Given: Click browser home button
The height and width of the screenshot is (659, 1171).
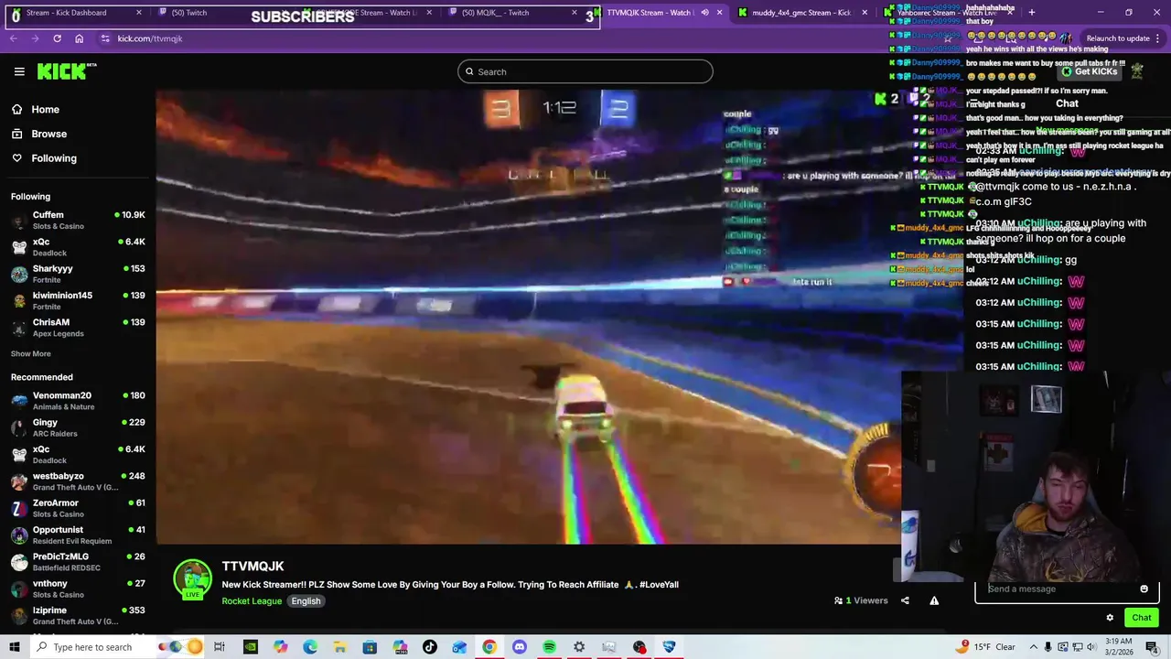Looking at the screenshot, I should (79, 38).
